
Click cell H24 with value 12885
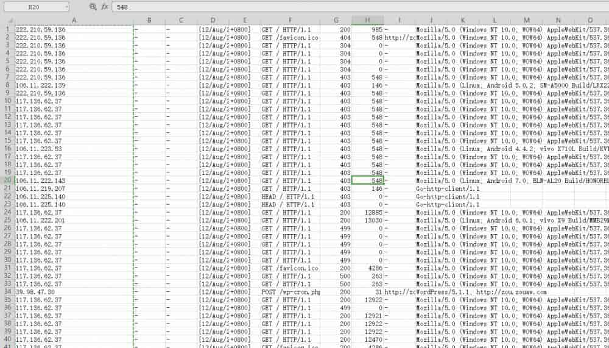click(x=367, y=212)
